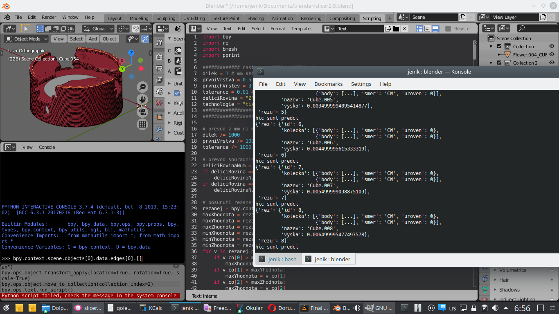Open the text editor type dropdown

(195, 29)
